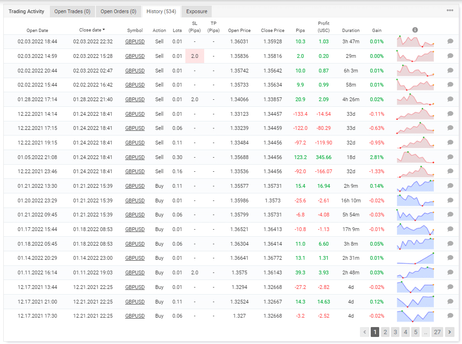The width and height of the screenshot is (462, 344).
Task: Open comment icon for the 1.36031 sell trade
Action: (450, 41)
